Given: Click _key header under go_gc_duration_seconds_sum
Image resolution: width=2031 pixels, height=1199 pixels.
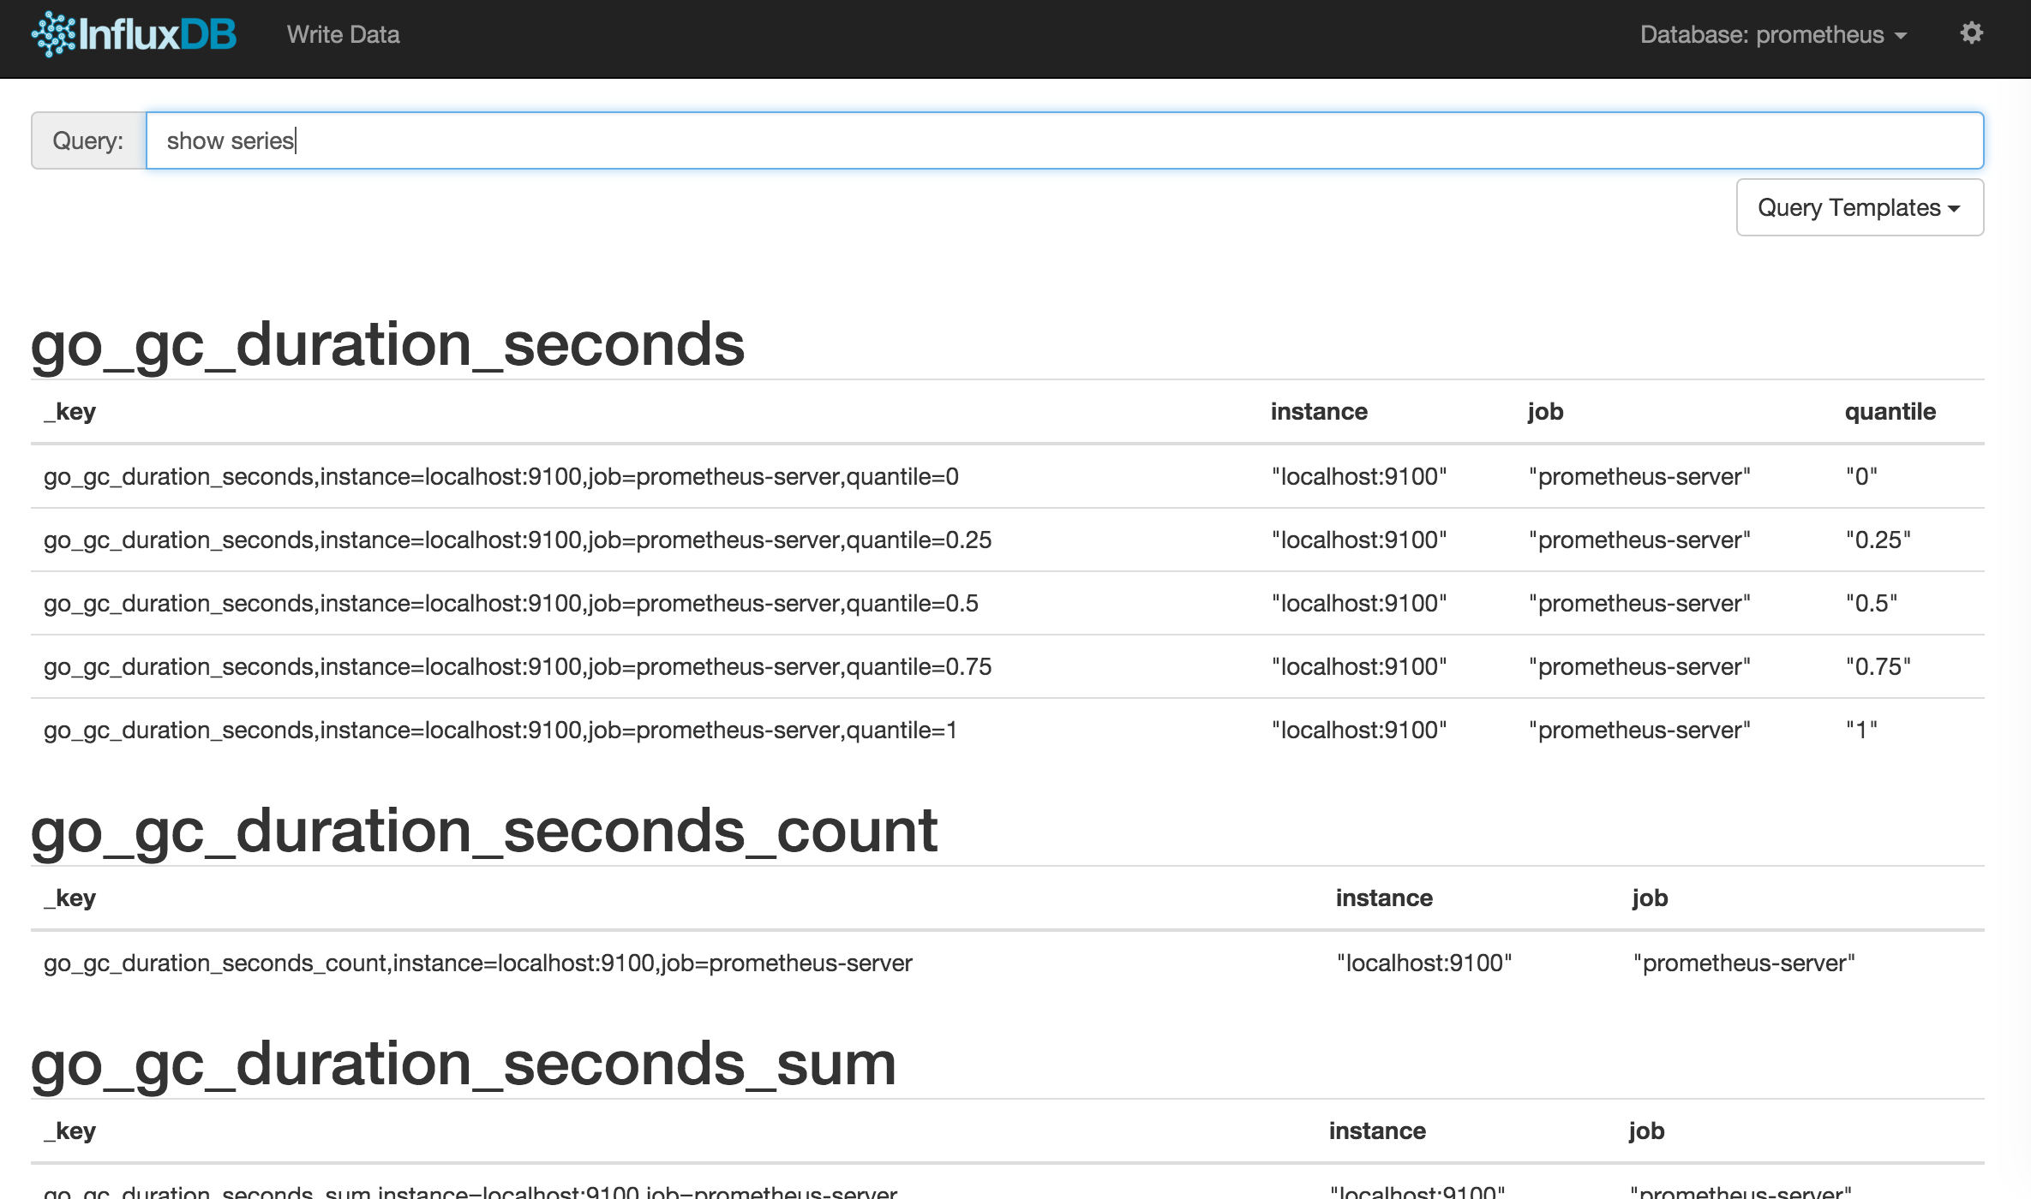Looking at the screenshot, I should tap(70, 1131).
